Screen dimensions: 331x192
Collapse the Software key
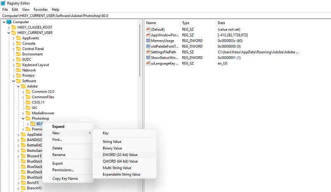click(14, 81)
